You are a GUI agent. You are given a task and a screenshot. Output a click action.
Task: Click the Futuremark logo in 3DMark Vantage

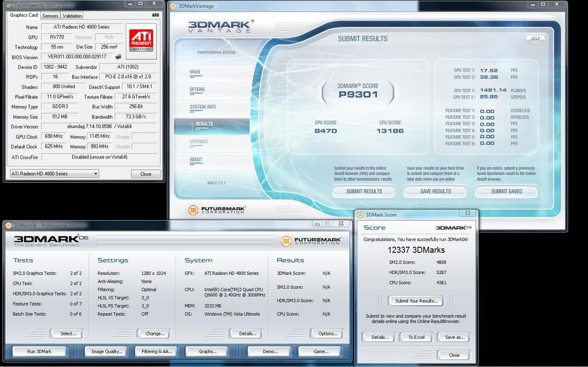coord(216,210)
